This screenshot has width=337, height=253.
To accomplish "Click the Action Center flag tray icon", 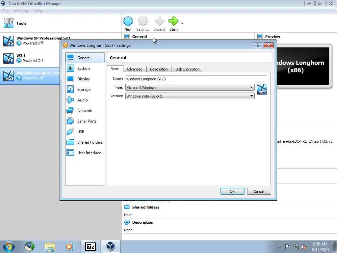I will pos(288,246).
